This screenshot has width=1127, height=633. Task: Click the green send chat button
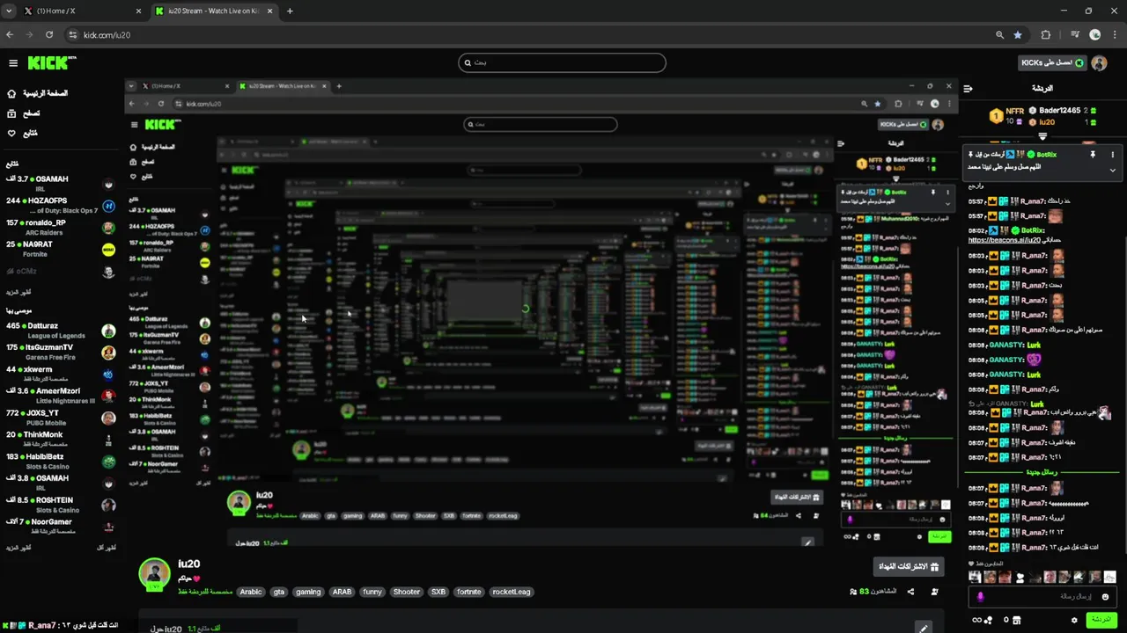1101,620
